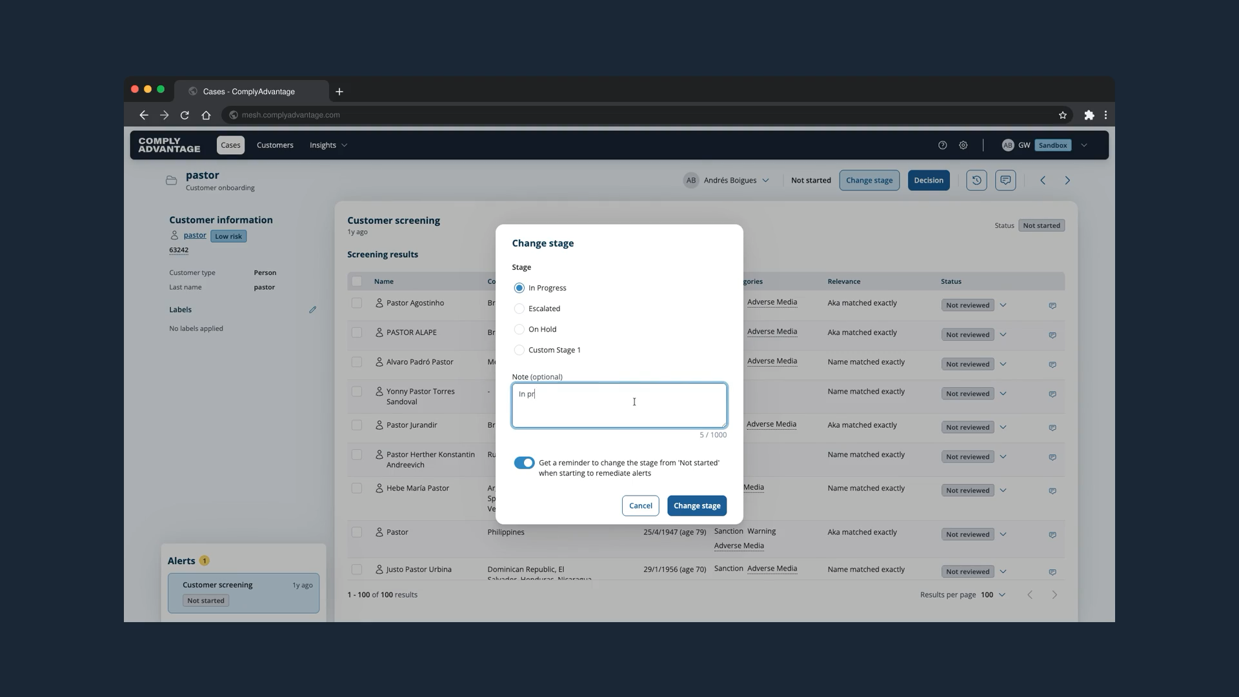The height and width of the screenshot is (697, 1239).
Task: Focus the browser address bar
Action: (645, 115)
